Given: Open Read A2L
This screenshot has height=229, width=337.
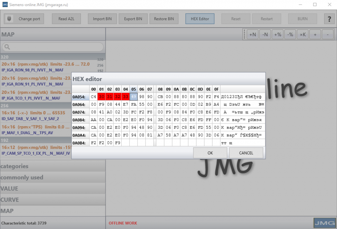Looking at the screenshot, I should point(66,19).
